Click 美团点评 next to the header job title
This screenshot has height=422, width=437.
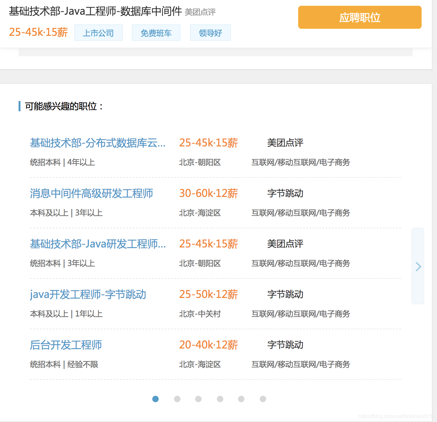(x=200, y=12)
